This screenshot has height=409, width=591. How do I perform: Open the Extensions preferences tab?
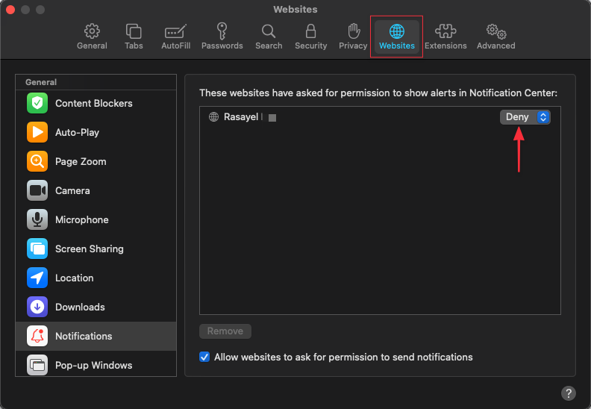(445, 37)
